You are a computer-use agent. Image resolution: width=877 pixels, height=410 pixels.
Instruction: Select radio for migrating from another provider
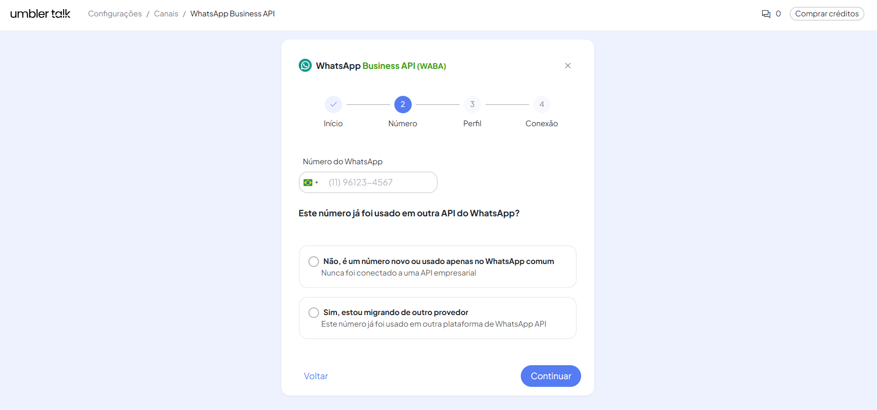pyautogui.click(x=314, y=313)
